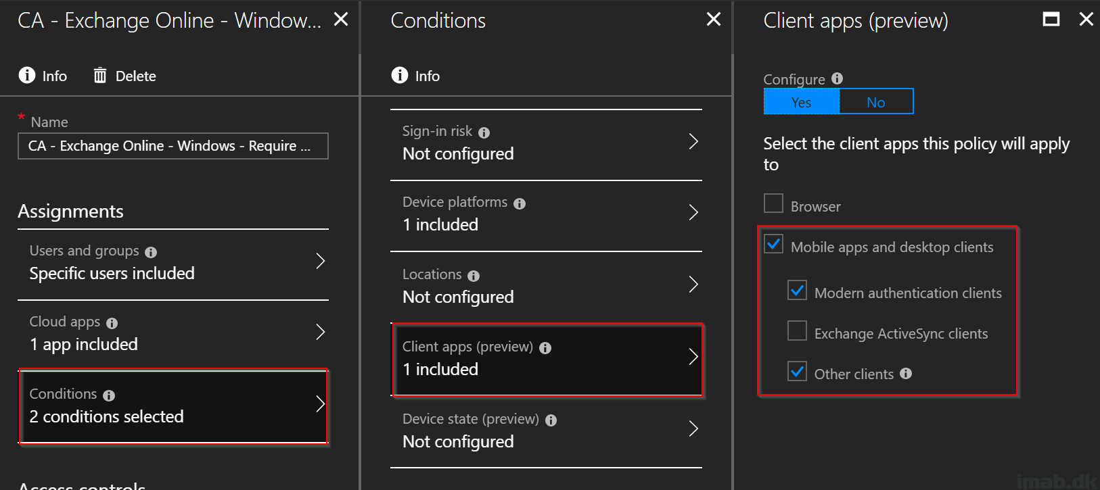Click info icon next to Configure label
The width and height of the screenshot is (1100, 490).
pyautogui.click(x=837, y=78)
